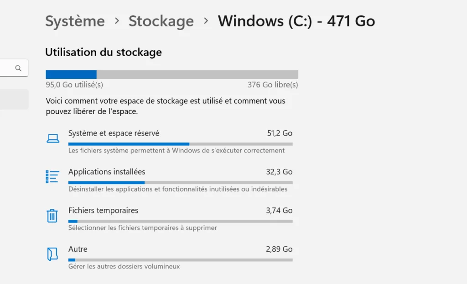Click the chevron after Stockage breadcrumb
This screenshot has width=467, height=284.
(x=206, y=21)
